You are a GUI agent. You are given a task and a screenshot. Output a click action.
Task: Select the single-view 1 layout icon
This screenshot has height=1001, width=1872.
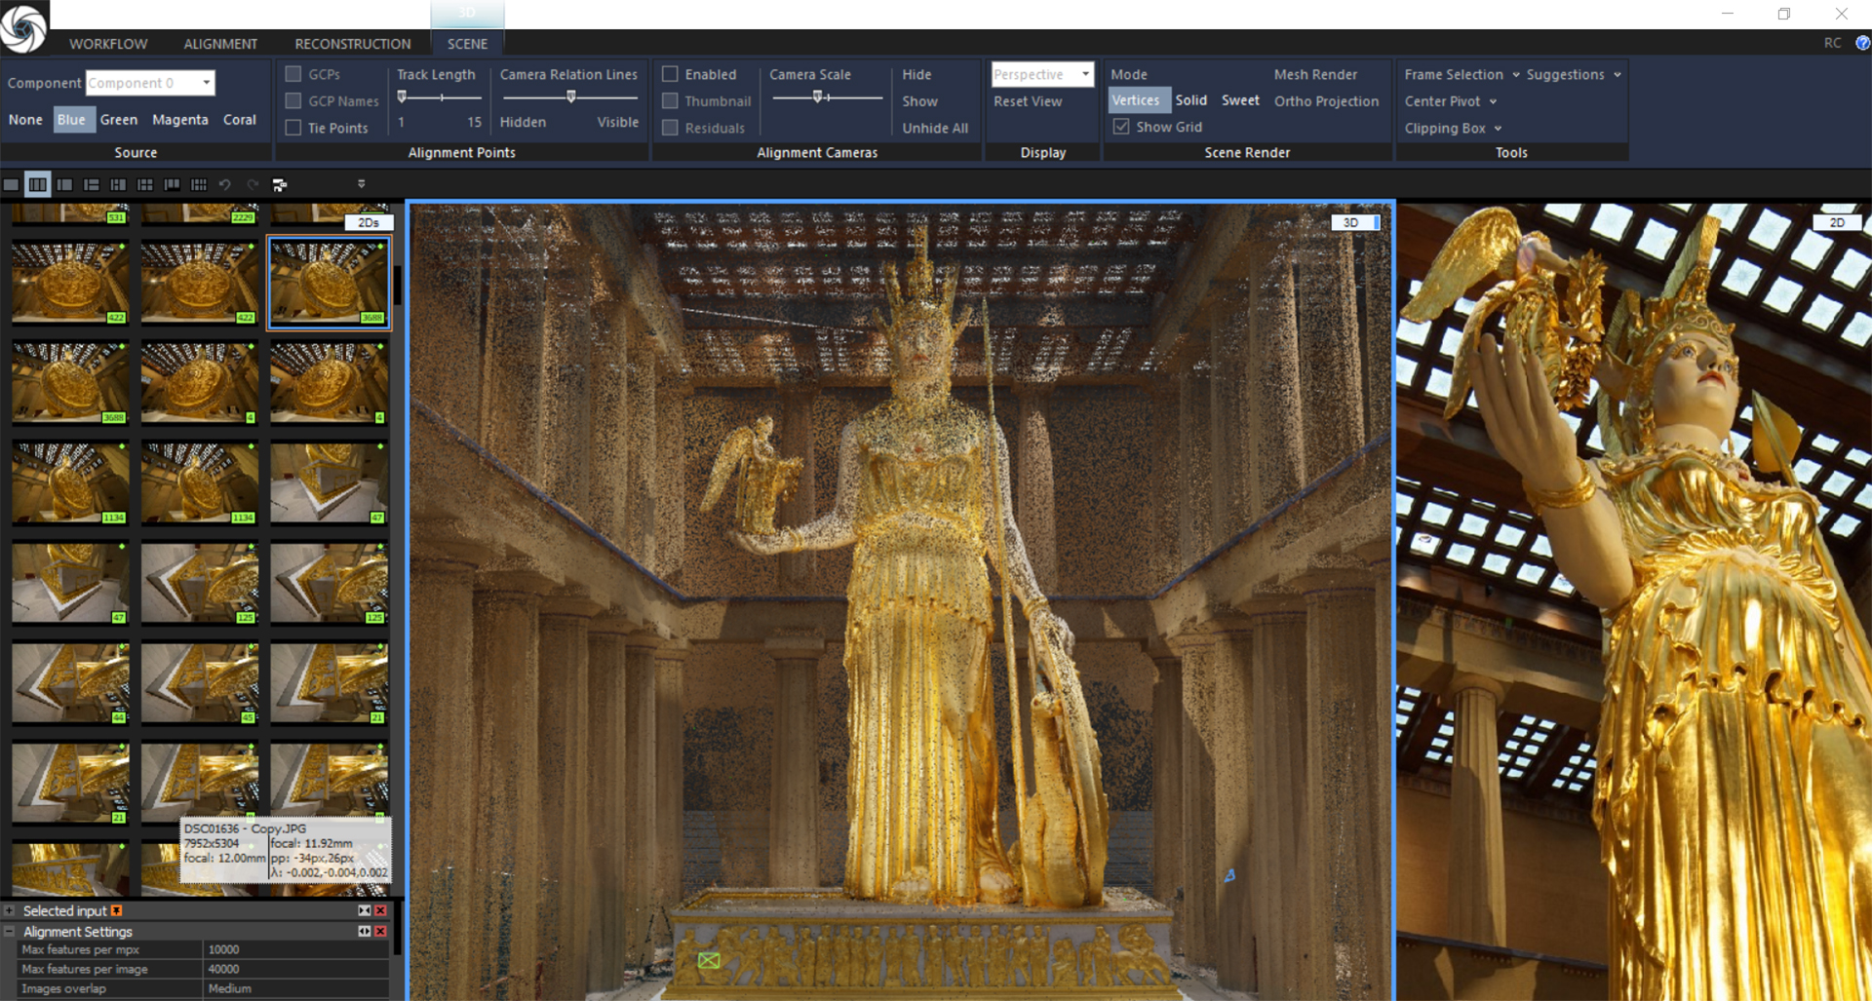coord(11,184)
